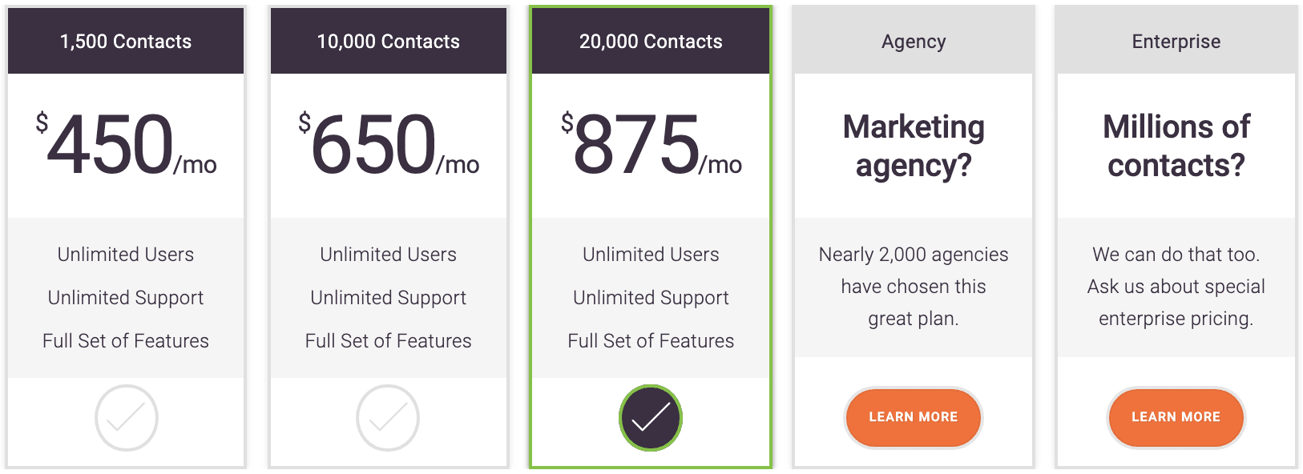Click Unlimited Support in the 10,000 Contacts card
1303x474 pixels.
click(x=389, y=298)
